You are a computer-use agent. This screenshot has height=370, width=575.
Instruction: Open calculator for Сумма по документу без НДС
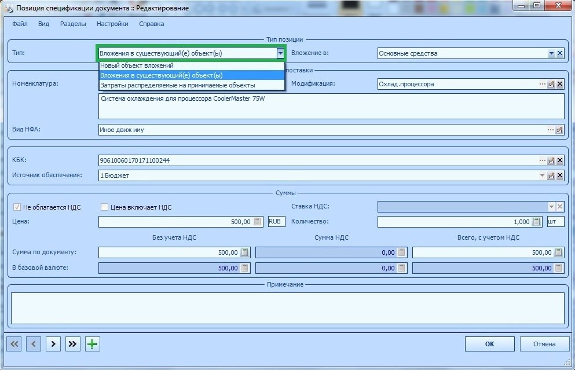point(244,252)
